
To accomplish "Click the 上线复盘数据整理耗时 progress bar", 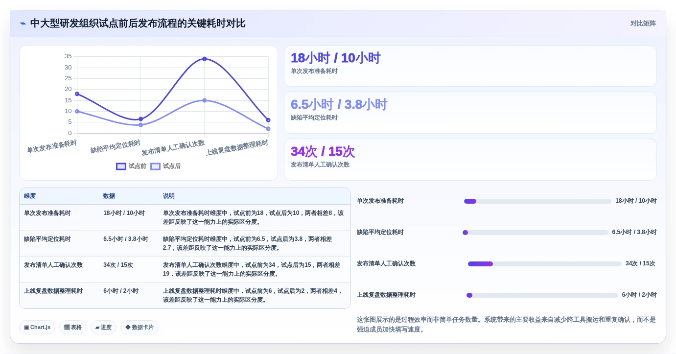I will click(x=542, y=295).
